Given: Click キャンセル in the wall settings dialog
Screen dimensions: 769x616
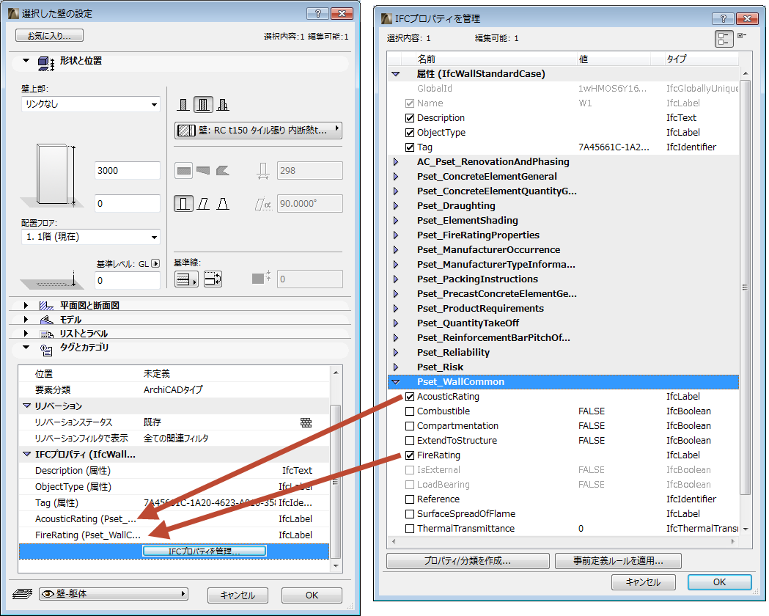Looking at the screenshot, I should [x=238, y=595].
